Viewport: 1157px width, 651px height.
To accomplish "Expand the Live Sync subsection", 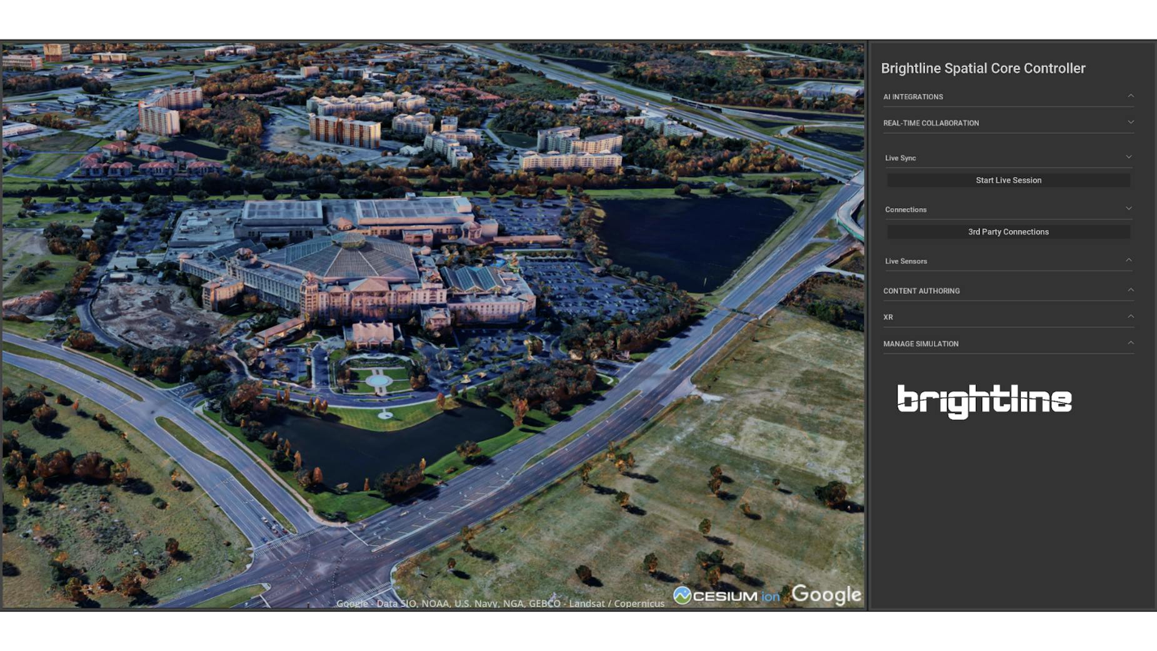I will tap(1129, 157).
